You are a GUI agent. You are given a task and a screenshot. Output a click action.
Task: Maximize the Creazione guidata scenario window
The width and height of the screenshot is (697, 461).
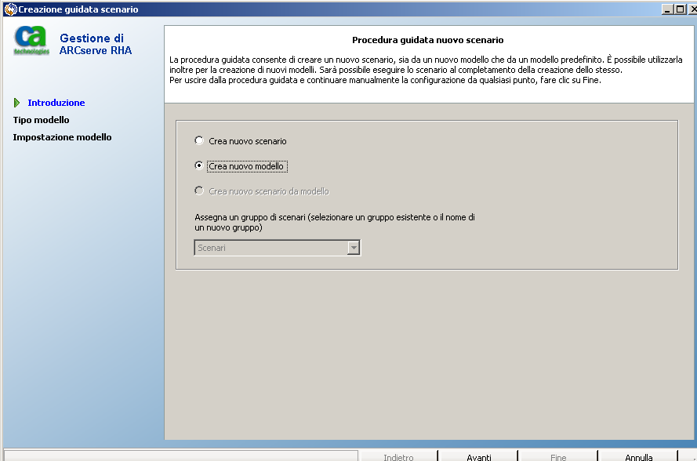click(680, 9)
